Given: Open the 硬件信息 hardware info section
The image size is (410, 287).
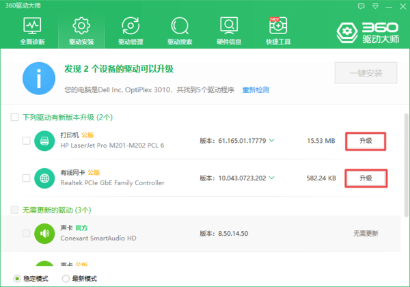Looking at the screenshot, I should tap(229, 31).
